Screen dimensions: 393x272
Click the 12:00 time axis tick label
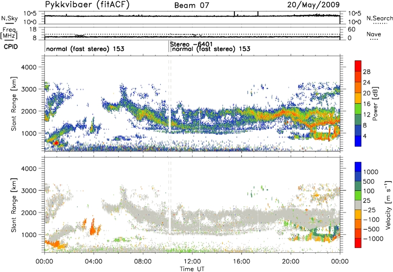tap(192, 261)
